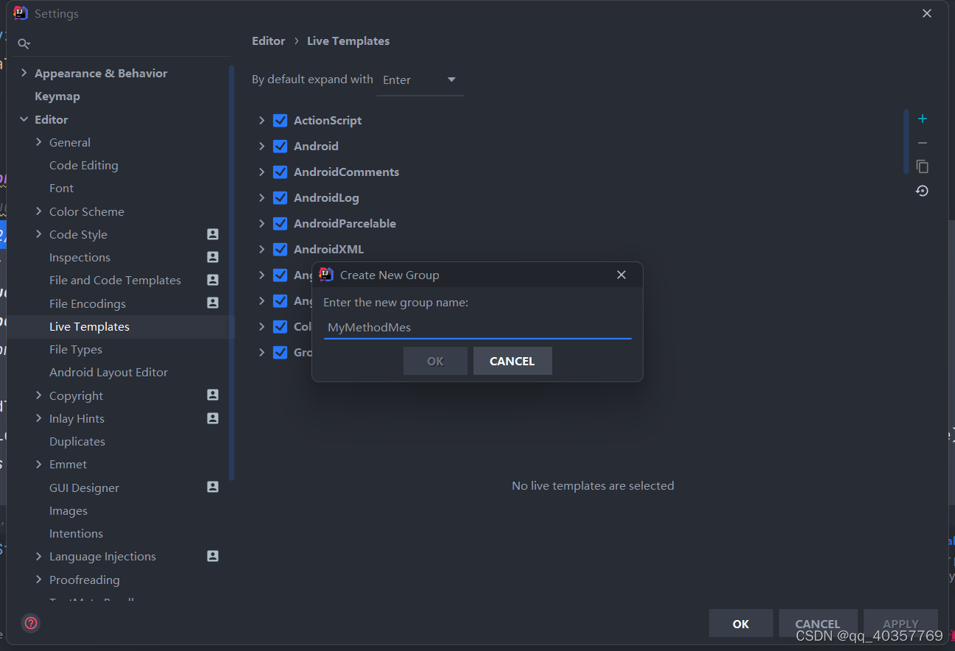
Task: Open Keymap settings page
Action: point(57,96)
